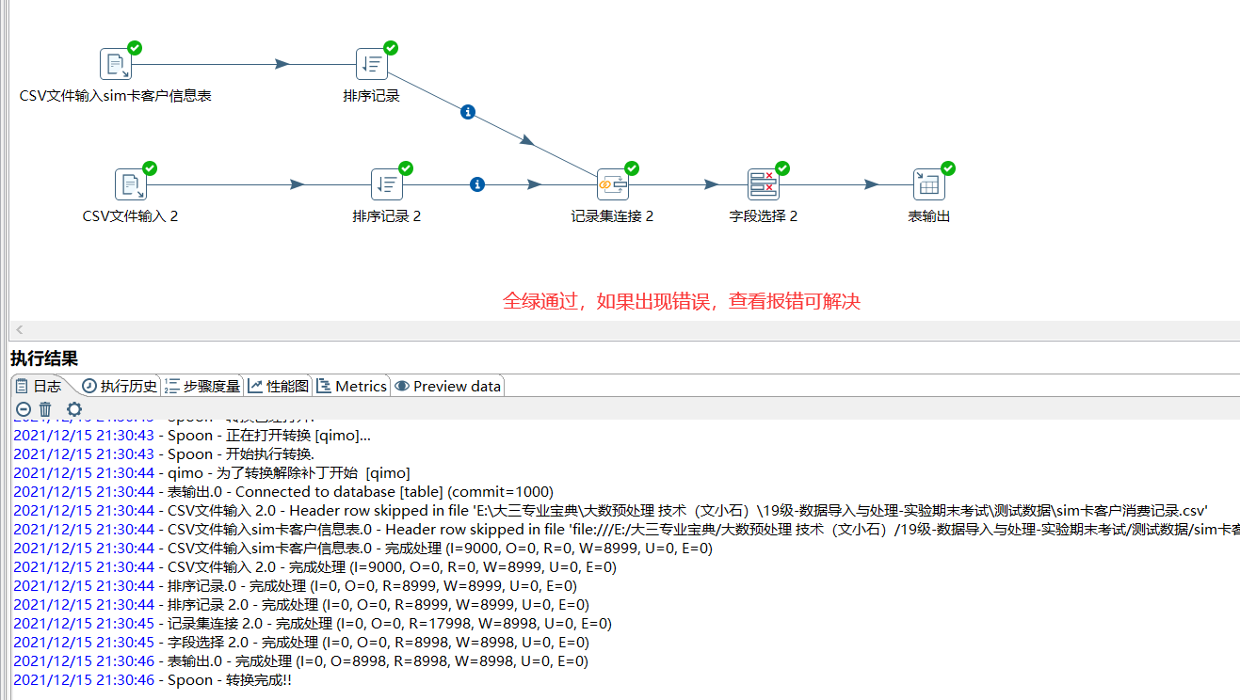Switch to the 日志 tab
This screenshot has height=700, width=1240.
(39, 386)
